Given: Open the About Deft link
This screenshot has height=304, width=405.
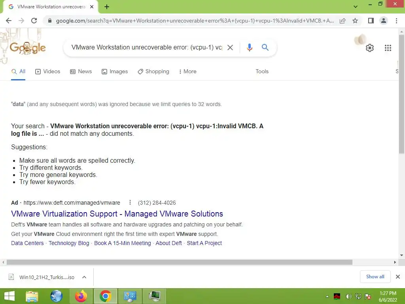Looking at the screenshot, I should [x=168, y=243].
